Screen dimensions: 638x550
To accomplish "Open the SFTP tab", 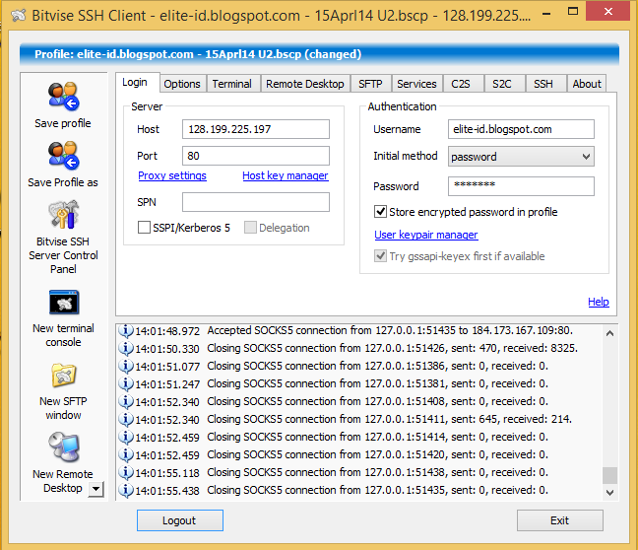I will (370, 84).
